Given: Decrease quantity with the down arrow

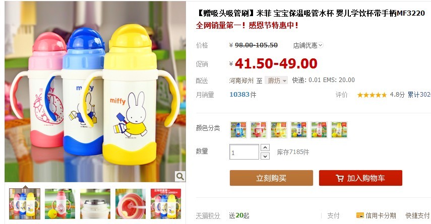Looking at the screenshot, I should point(265,156).
